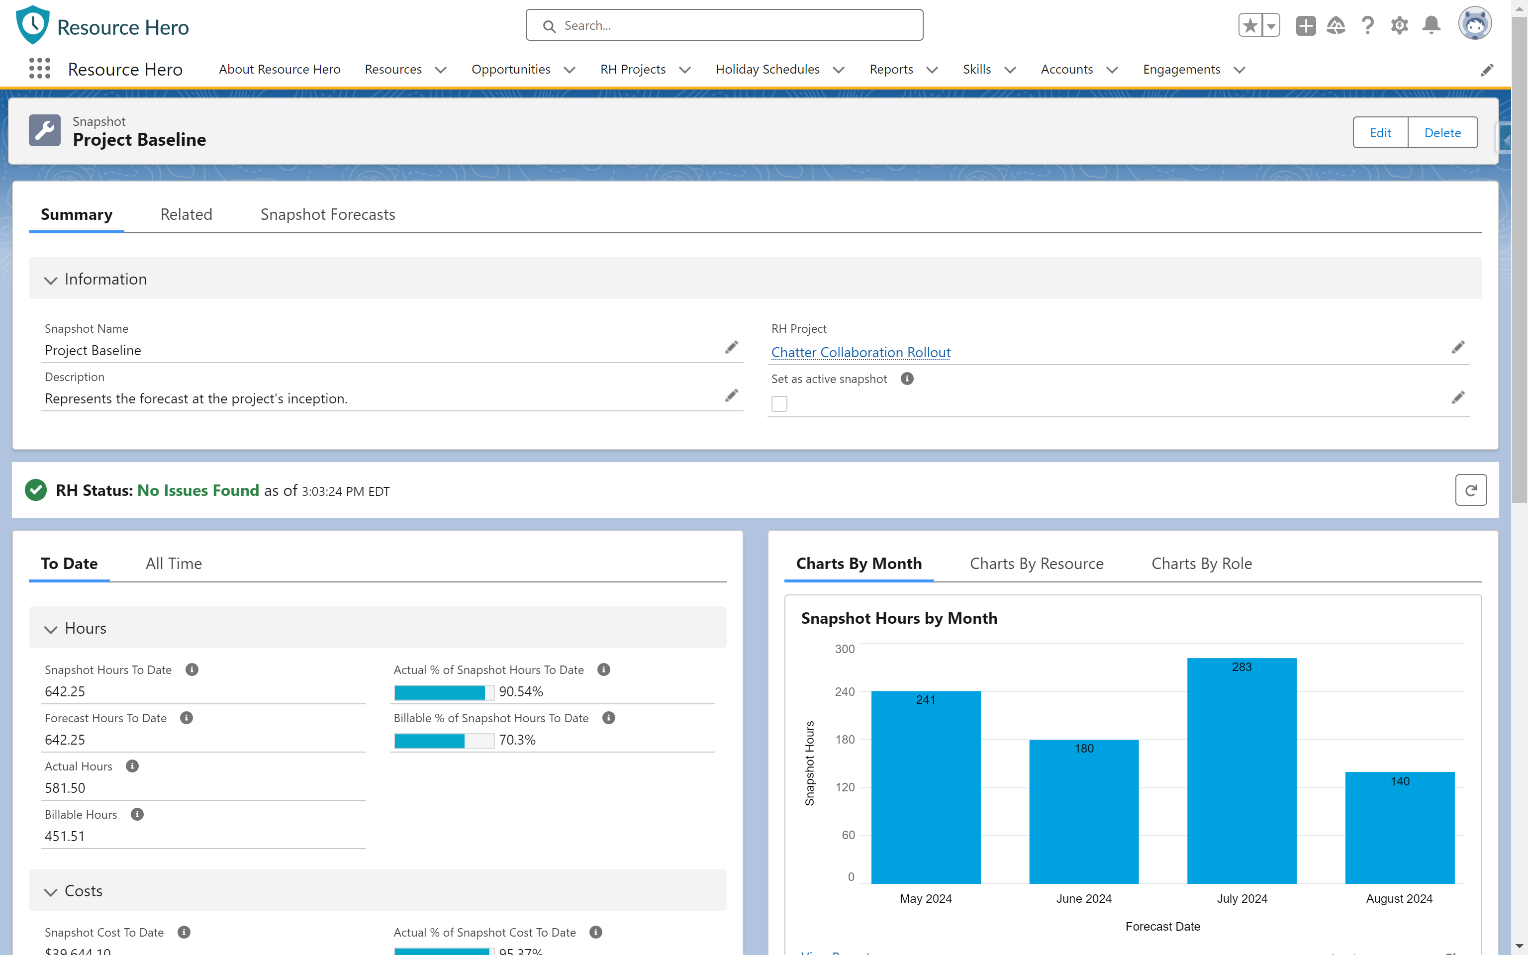Expand the Skills nav dropdown
1528x955 pixels.
[x=1010, y=70]
